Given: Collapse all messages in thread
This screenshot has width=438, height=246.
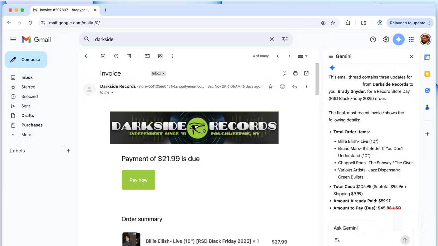Looking at the screenshot, I should pyautogui.click(x=285, y=73).
